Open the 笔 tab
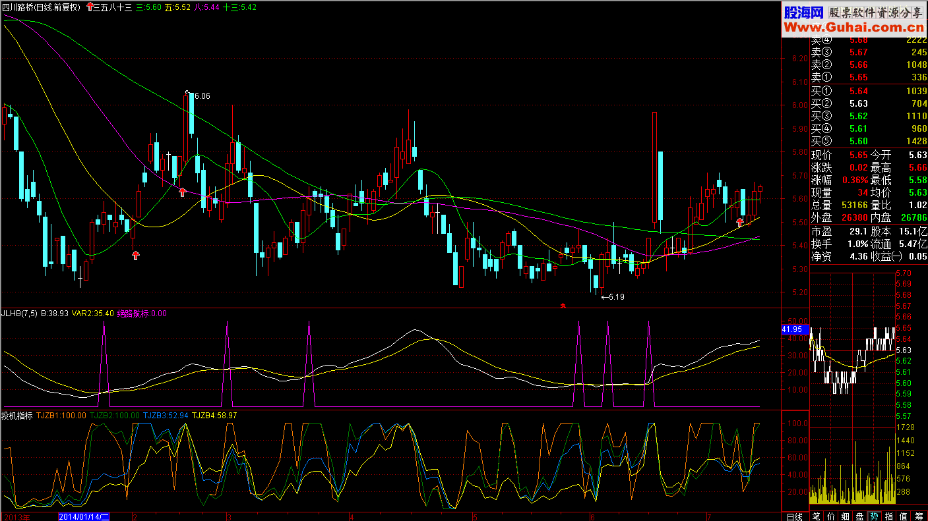The width and height of the screenshot is (928, 521). [x=817, y=516]
